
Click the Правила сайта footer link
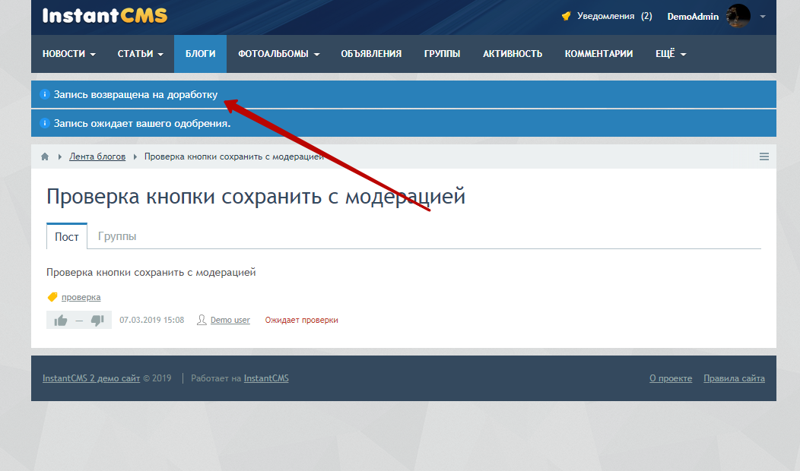(734, 378)
